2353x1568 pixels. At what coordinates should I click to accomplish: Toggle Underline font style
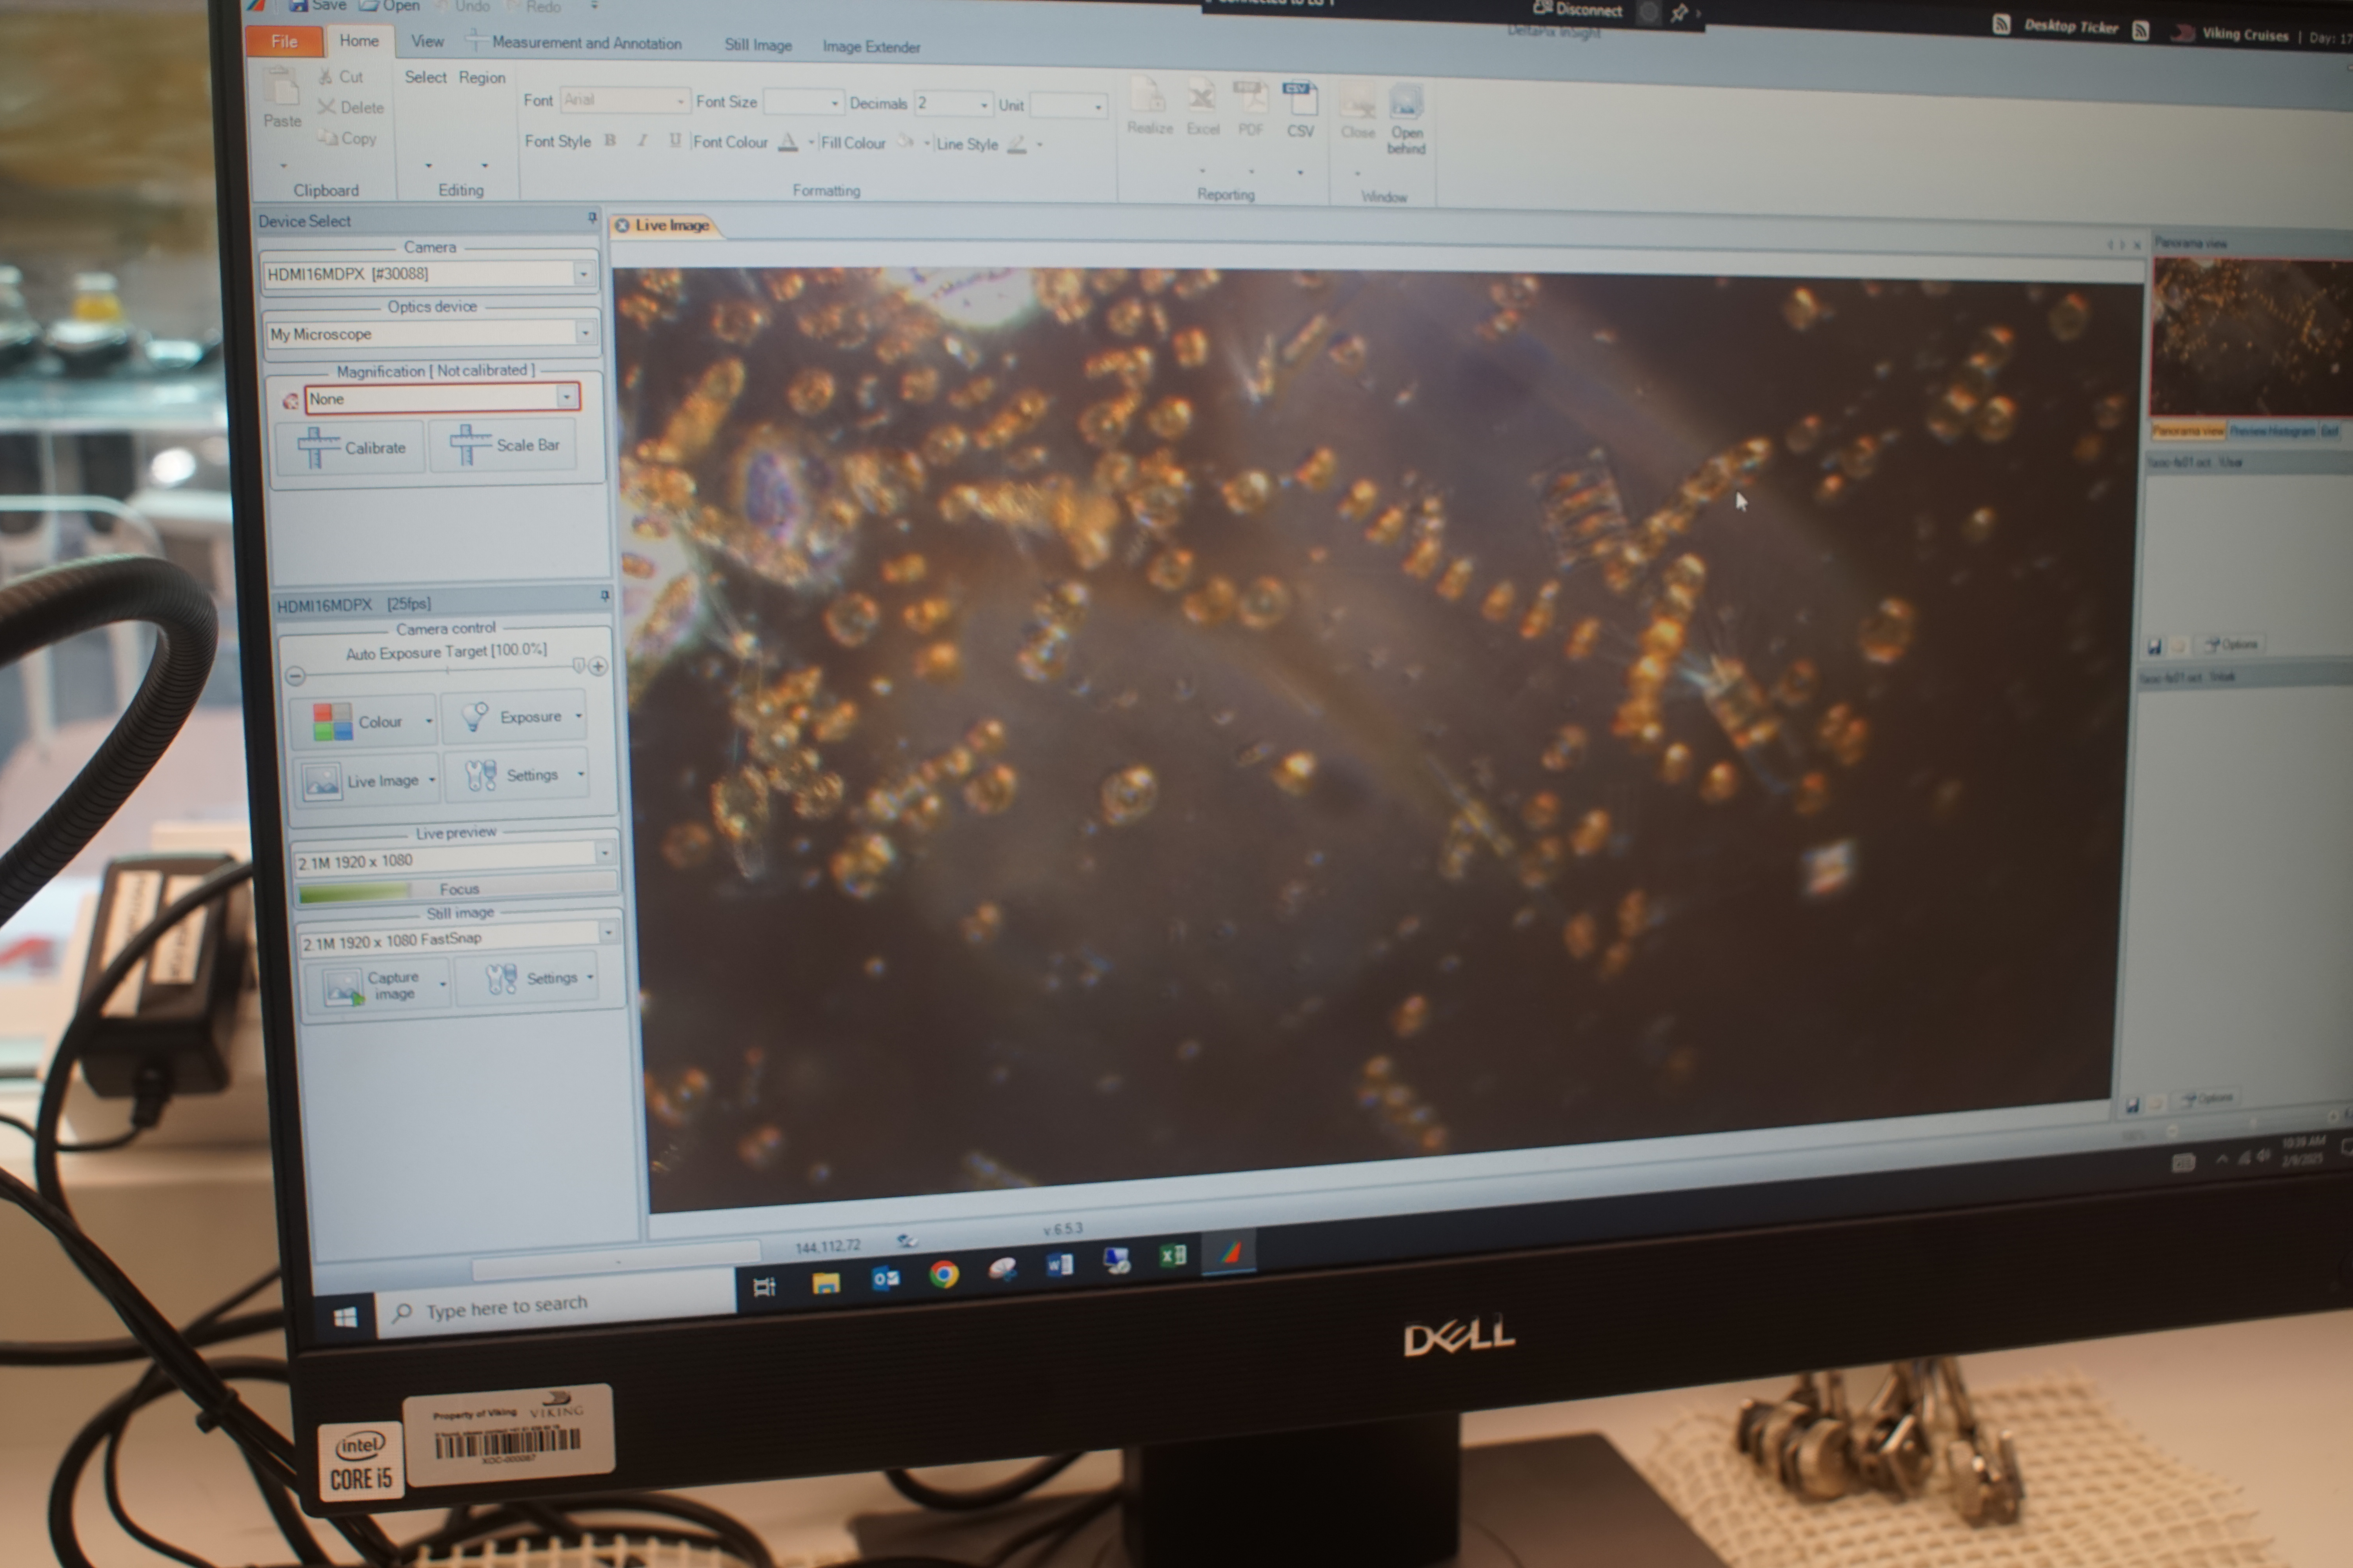tap(675, 141)
